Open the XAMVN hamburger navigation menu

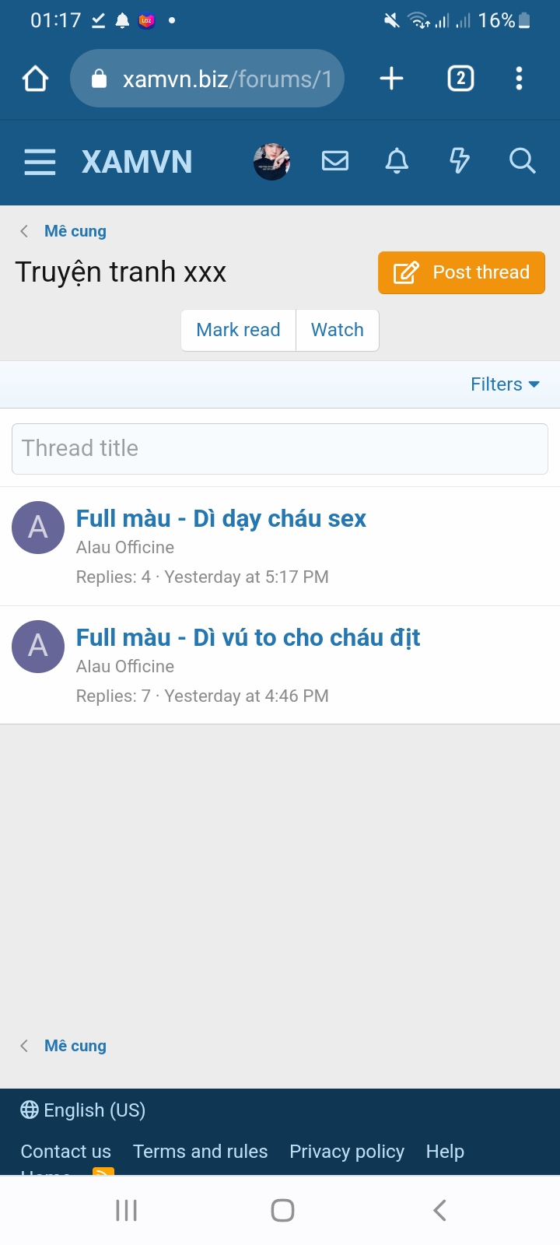[40, 162]
